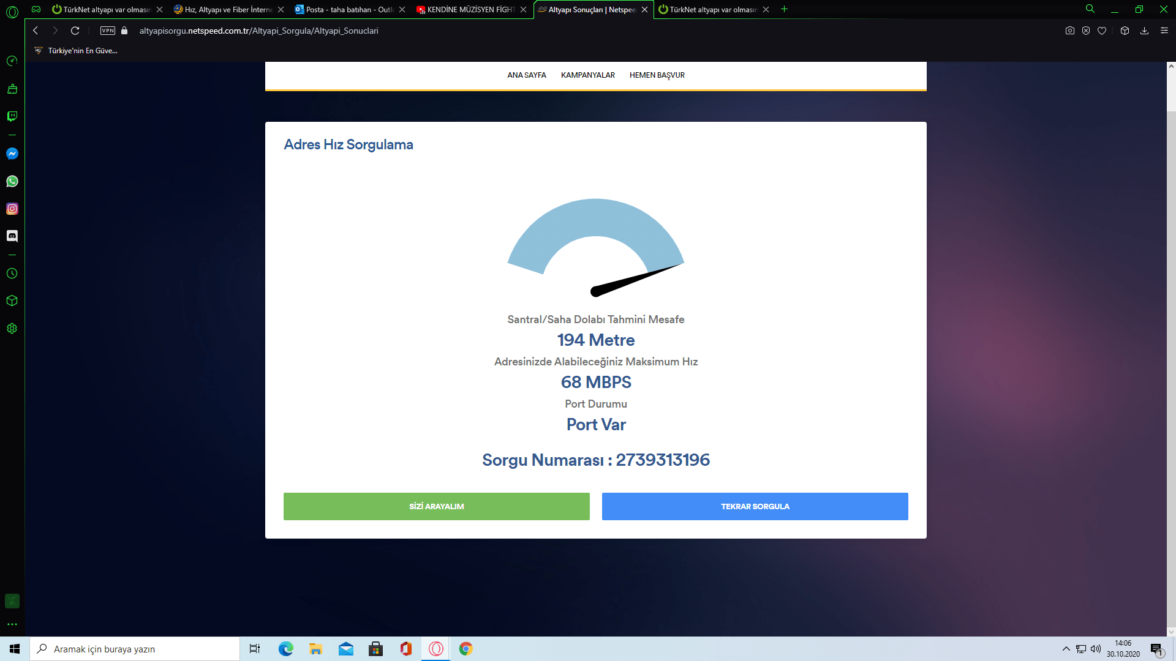Image resolution: width=1176 pixels, height=661 pixels.
Task: Open the WhatsApp sidebar panel
Action: 12,181
